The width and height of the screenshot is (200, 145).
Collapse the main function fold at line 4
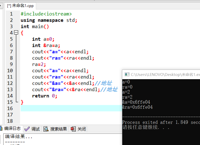click(16, 33)
